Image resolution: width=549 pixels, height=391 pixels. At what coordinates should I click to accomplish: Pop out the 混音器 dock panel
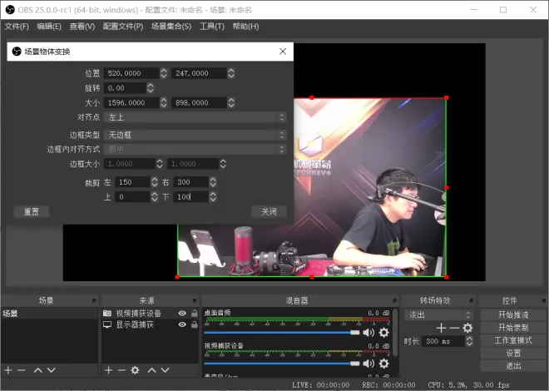click(394, 300)
